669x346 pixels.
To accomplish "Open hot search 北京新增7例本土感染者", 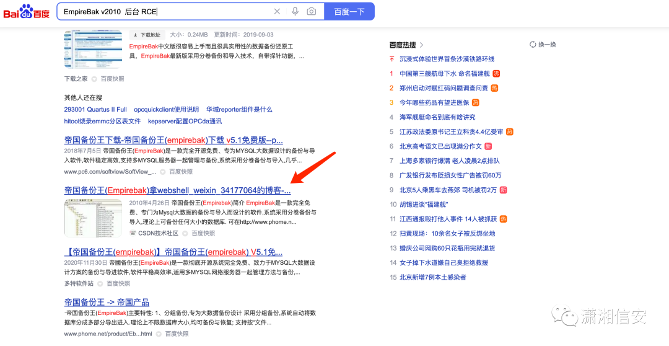I will tap(433, 277).
